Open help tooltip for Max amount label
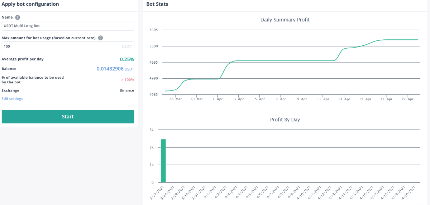The image size is (430, 205). 101,38
